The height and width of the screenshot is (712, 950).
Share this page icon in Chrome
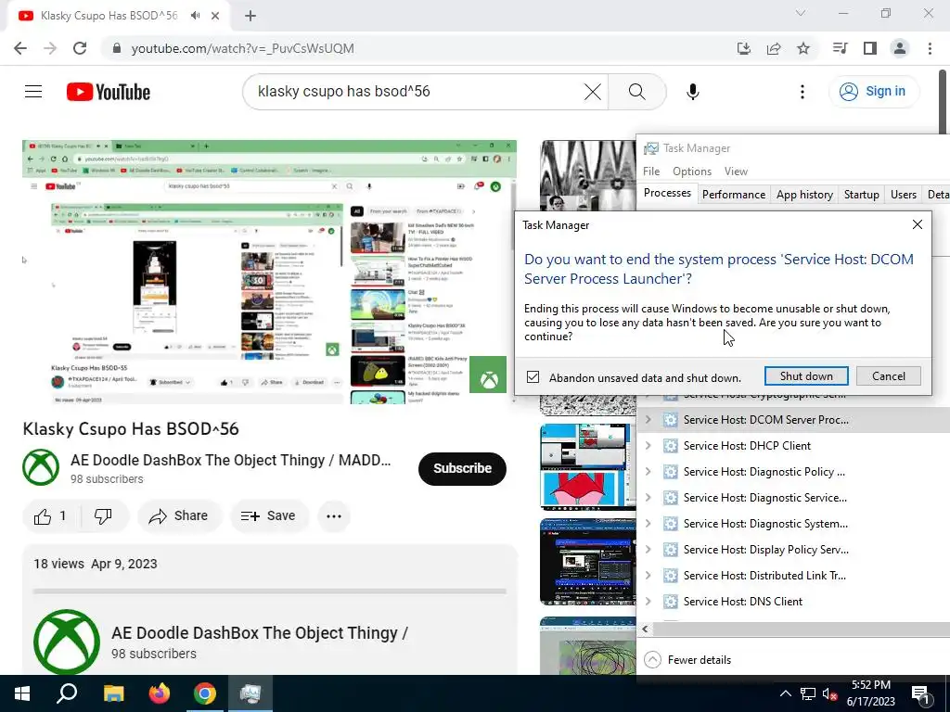[x=774, y=48]
